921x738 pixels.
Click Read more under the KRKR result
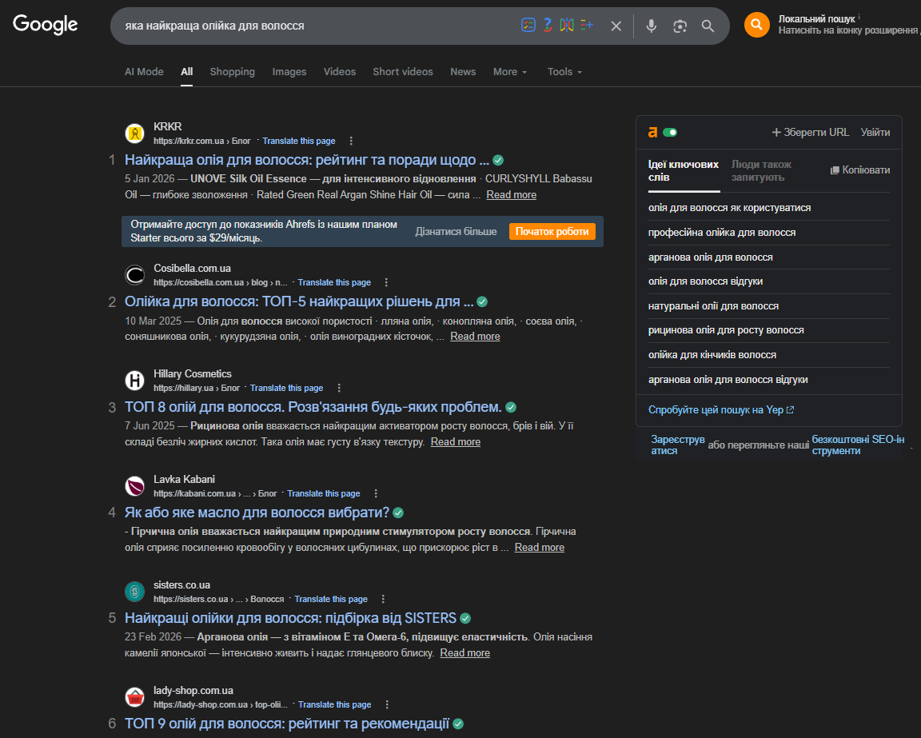pyautogui.click(x=511, y=194)
